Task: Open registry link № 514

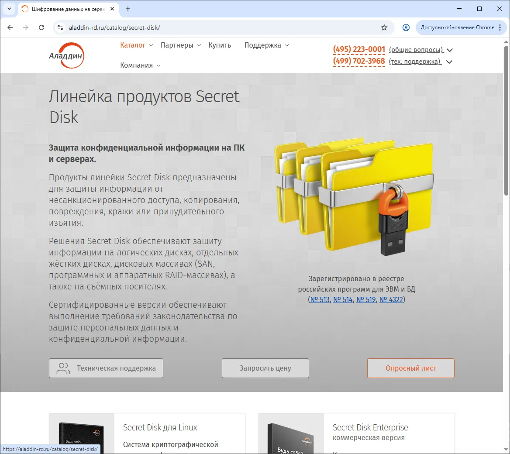Action: (x=343, y=299)
